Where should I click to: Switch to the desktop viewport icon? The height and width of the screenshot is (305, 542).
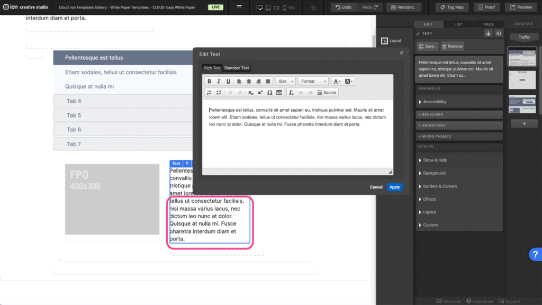(x=260, y=8)
